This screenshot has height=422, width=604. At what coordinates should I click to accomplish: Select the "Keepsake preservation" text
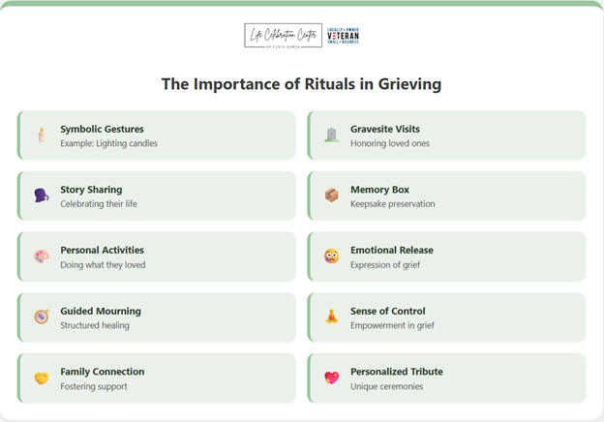coord(393,203)
